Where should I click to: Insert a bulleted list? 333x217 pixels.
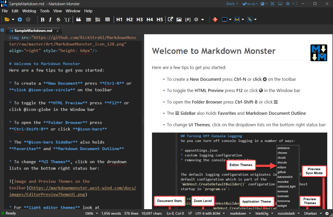click(x=88, y=19)
